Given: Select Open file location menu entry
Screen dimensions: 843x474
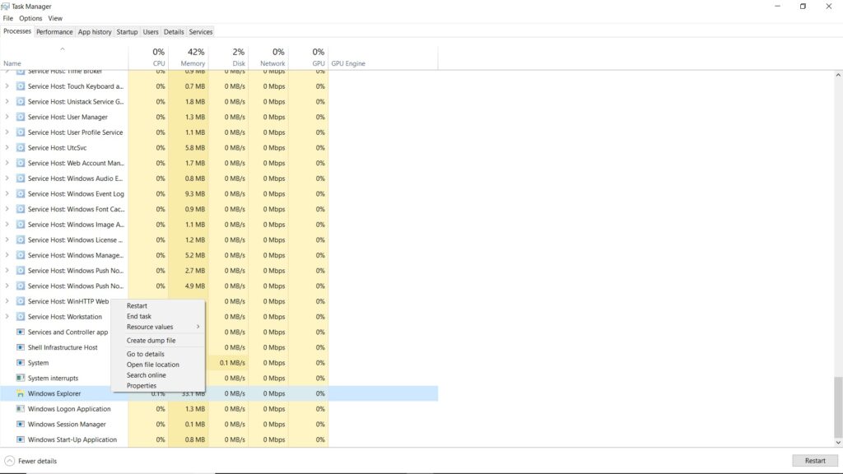Looking at the screenshot, I should coord(158,365).
